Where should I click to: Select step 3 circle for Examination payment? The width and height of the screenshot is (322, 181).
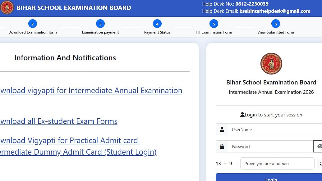100,24
